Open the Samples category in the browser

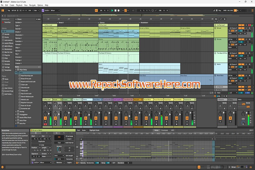7,61
